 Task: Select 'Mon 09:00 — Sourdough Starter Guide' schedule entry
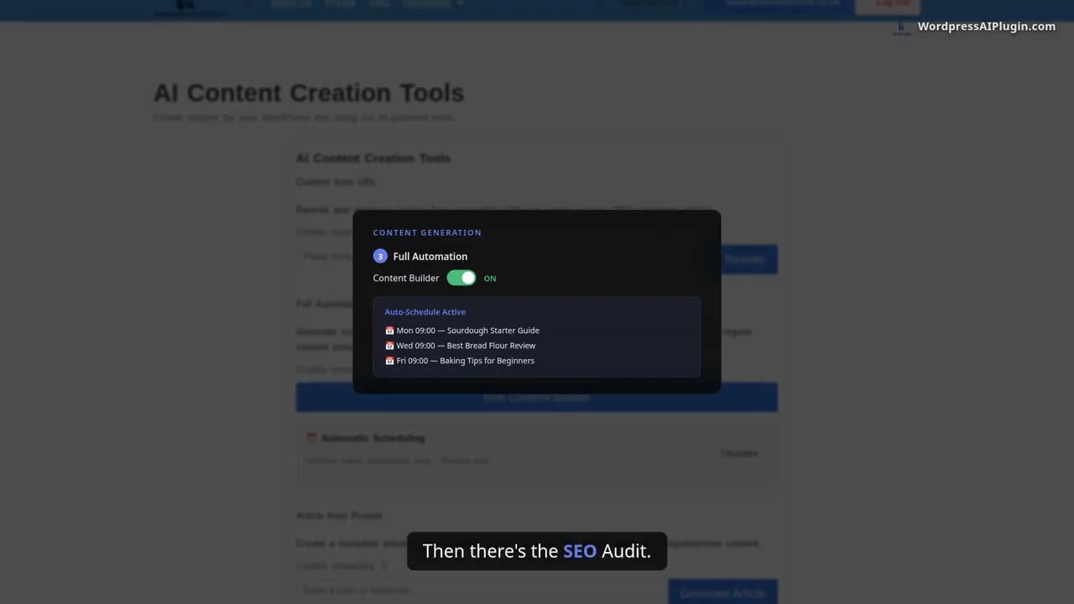[x=462, y=331]
